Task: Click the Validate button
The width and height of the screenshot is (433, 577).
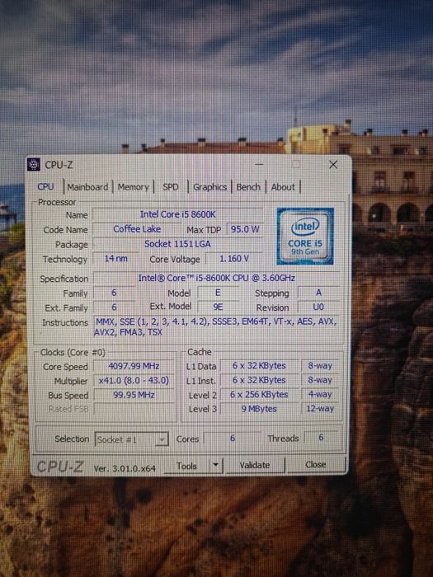Action: click(254, 465)
